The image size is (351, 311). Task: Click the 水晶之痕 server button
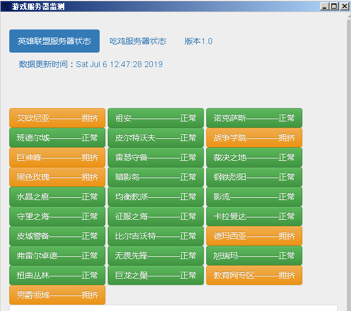57,197
